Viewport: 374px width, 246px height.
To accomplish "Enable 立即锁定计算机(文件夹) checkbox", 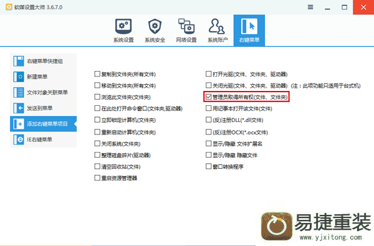I will tap(97, 120).
